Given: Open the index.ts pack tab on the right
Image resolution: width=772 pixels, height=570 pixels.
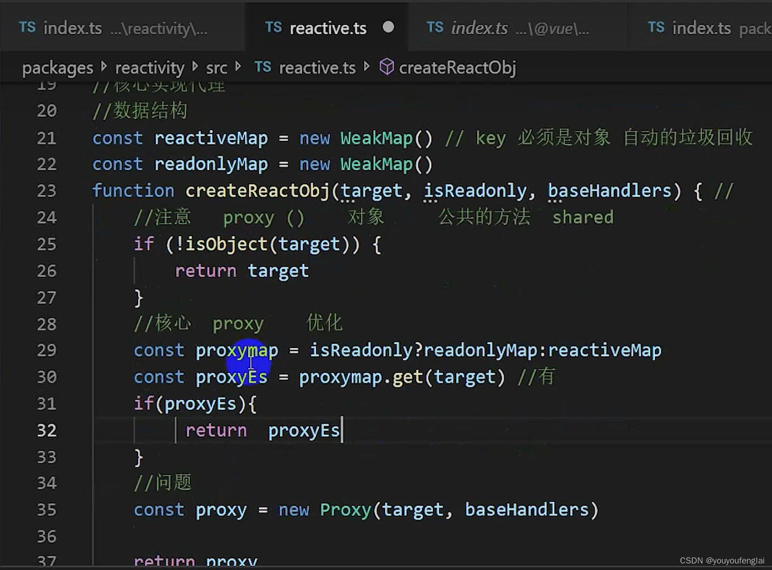Looking at the screenshot, I should [x=700, y=28].
